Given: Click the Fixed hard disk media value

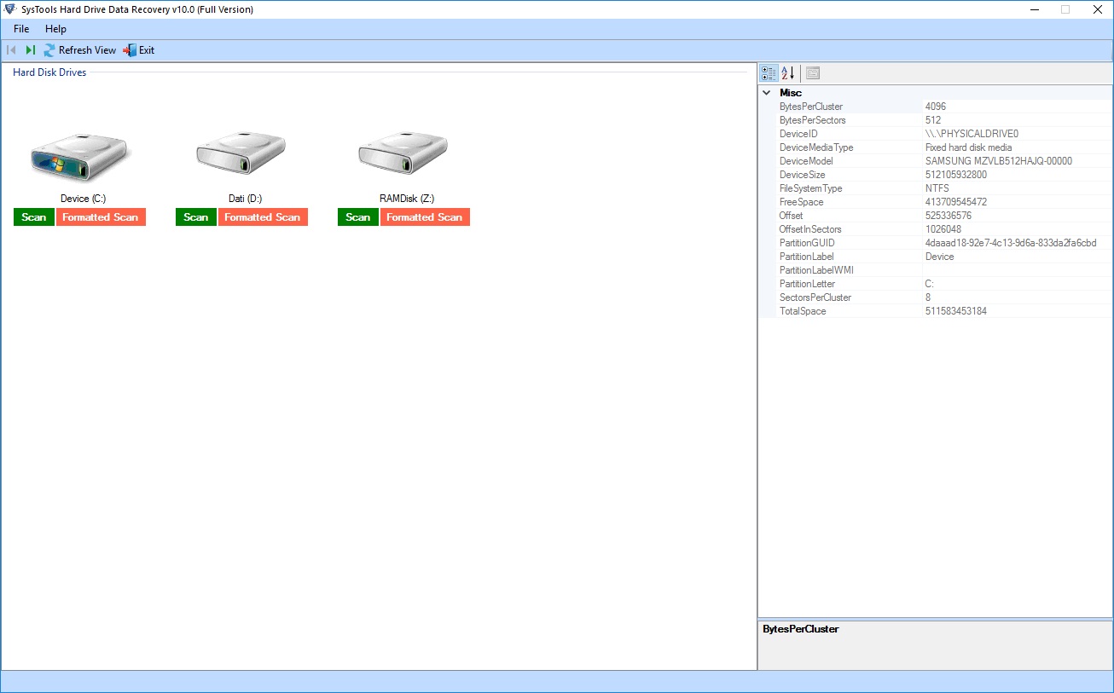Looking at the screenshot, I should coord(968,147).
